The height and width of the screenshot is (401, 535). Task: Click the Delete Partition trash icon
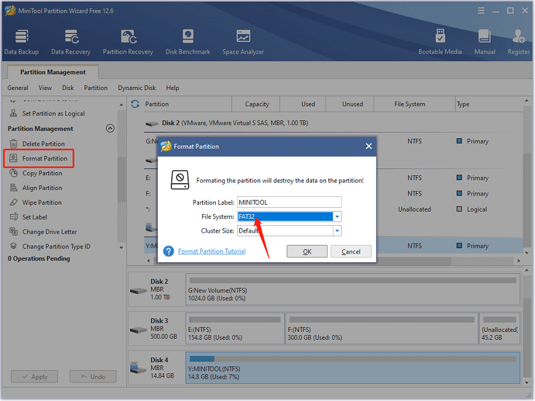tap(14, 144)
